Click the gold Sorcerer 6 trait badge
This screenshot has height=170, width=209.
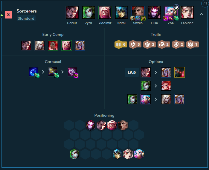120,44
